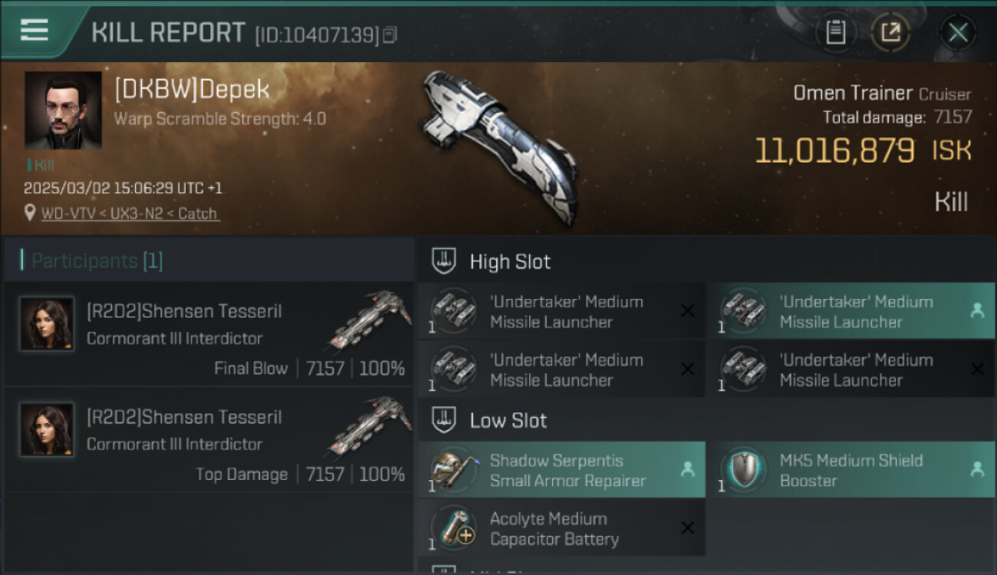The width and height of the screenshot is (997, 575).
Task: Click the clipboard report icon
Action: pos(835,32)
